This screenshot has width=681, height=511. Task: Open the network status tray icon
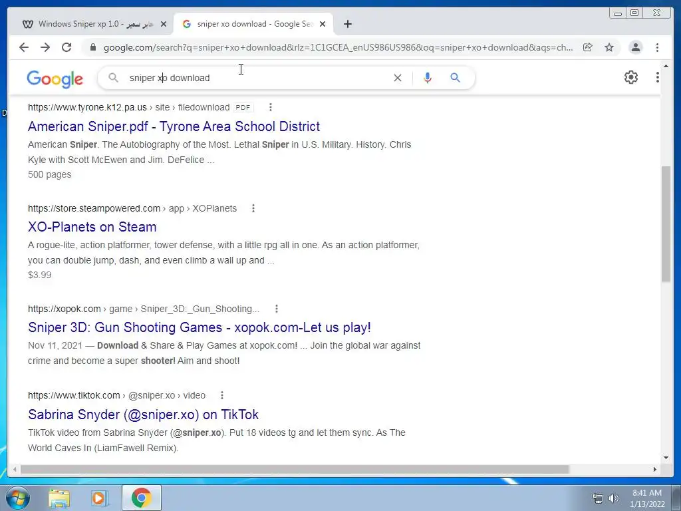[598, 498]
